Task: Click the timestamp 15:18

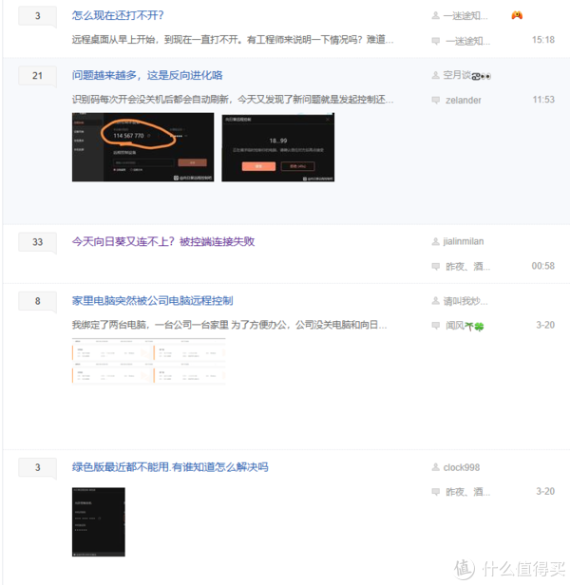Action: (543, 40)
